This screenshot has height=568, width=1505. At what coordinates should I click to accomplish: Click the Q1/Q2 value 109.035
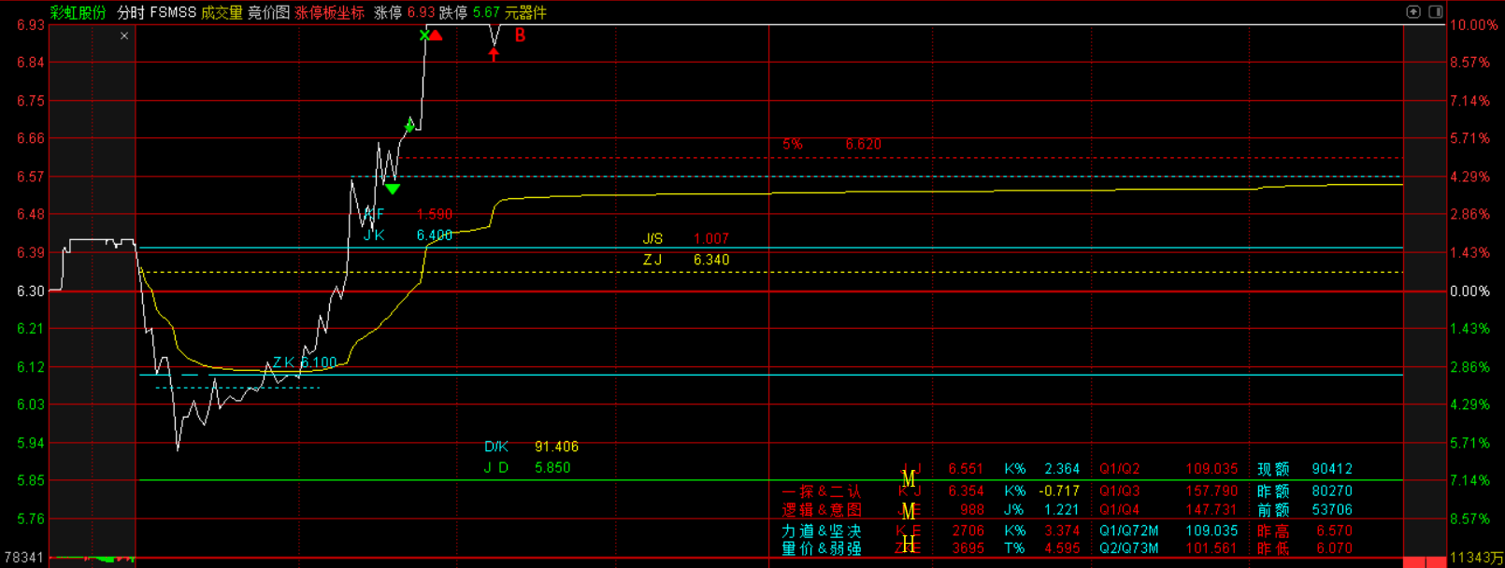tap(1211, 469)
